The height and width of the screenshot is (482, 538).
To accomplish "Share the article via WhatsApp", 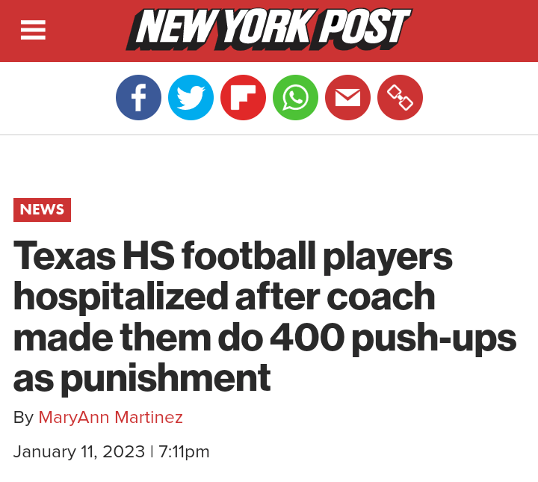I will (x=295, y=98).
